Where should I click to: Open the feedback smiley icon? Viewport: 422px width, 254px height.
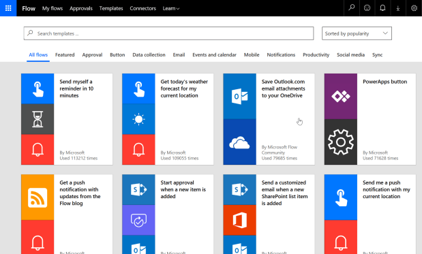[367, 8]
